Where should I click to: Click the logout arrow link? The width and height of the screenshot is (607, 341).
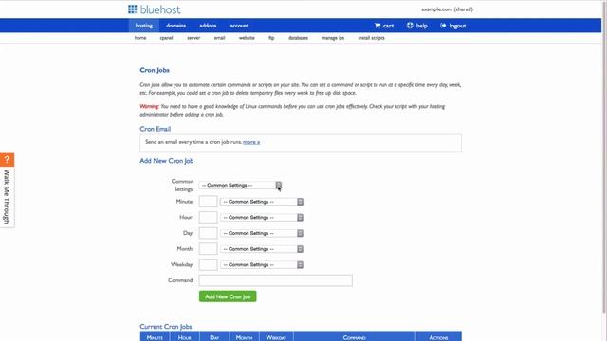click(x=453, y=26)
